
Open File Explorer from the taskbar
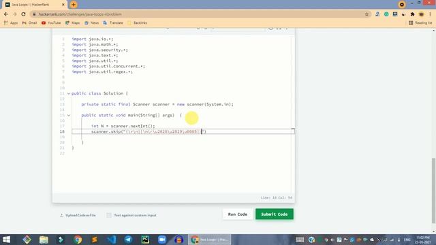[44, 240]
